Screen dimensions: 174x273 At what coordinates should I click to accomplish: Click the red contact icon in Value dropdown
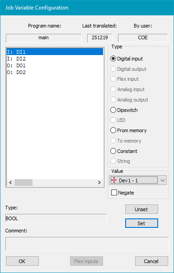click(x=114, y=180)
